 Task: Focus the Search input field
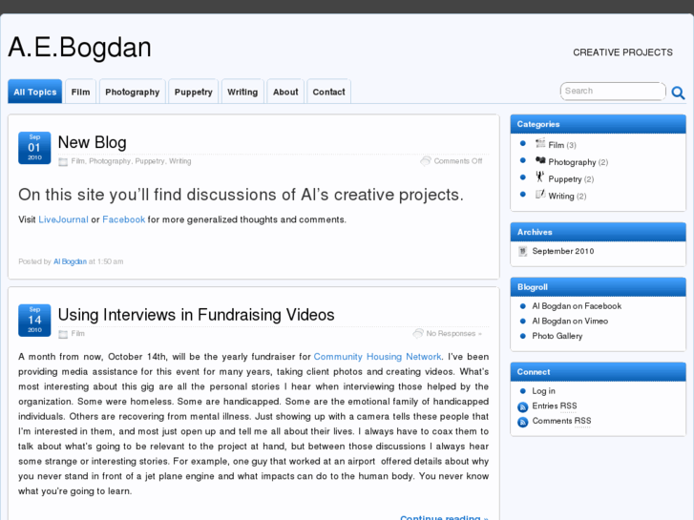613,92
